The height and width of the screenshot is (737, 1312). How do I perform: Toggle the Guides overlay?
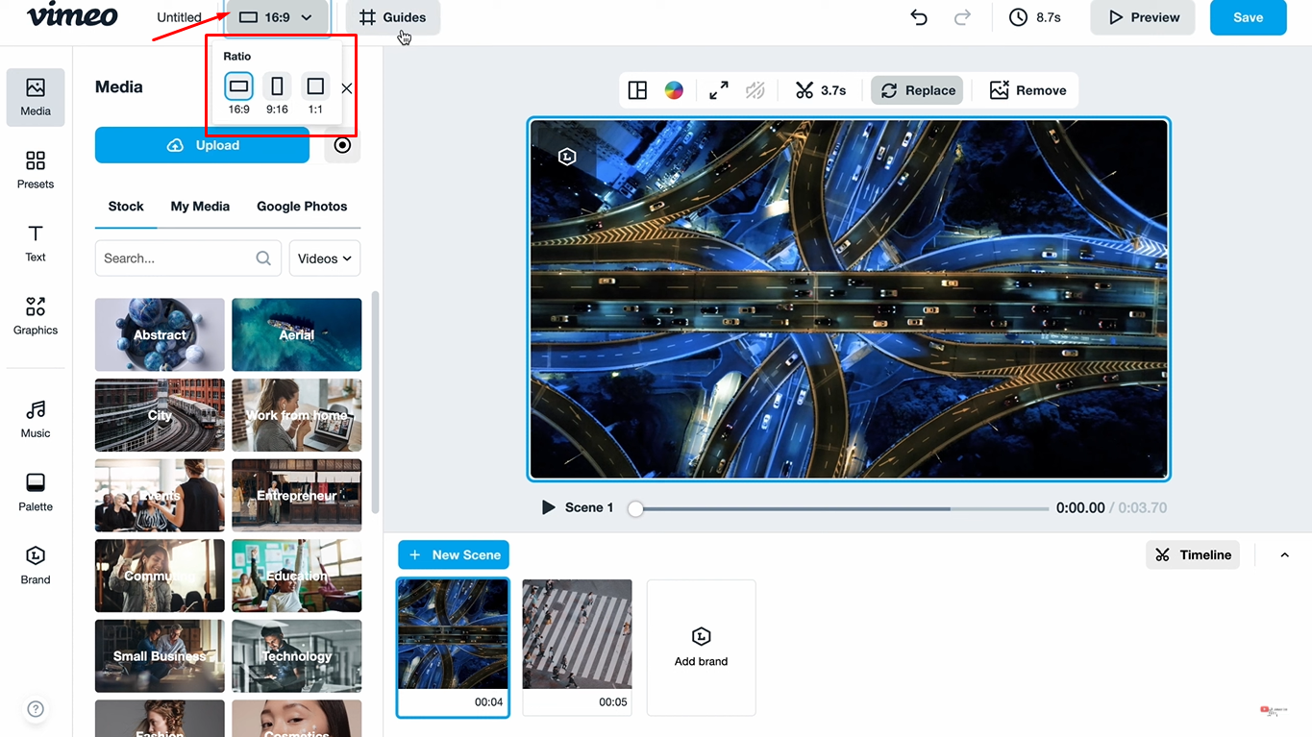coord(393,17)
